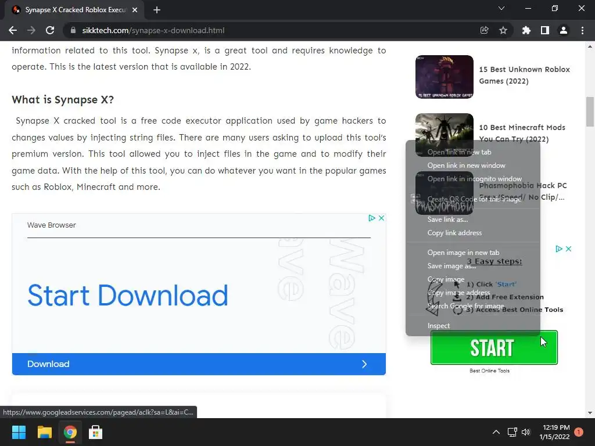Share this page using the share icon
Image resolution: width=595 pixels, height=446 pixels.
point(485,30)
